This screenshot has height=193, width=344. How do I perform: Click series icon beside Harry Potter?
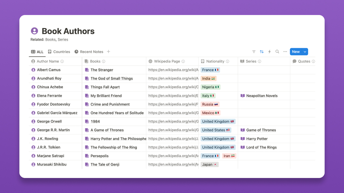tap(243, 139)
